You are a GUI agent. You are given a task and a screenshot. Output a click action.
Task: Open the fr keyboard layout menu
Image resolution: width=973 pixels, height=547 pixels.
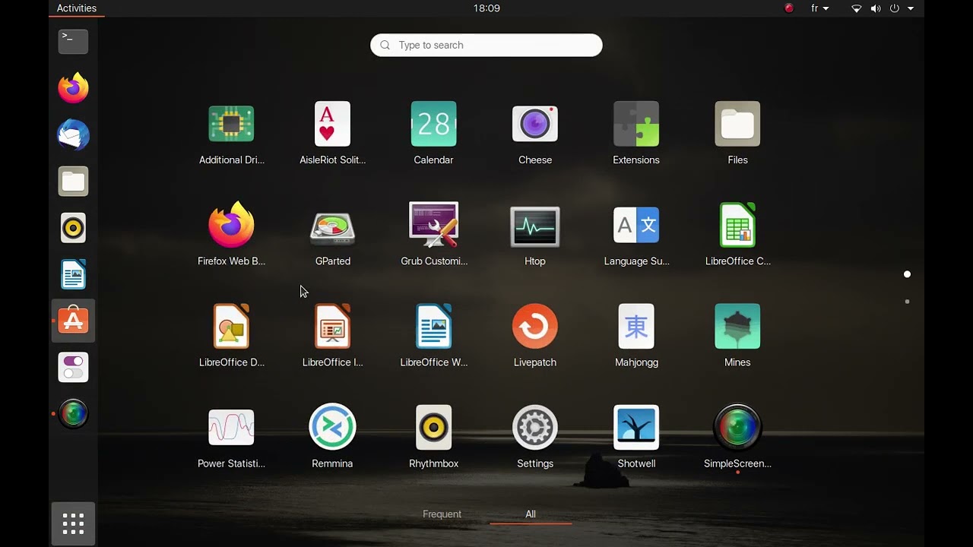click(819, 8)
